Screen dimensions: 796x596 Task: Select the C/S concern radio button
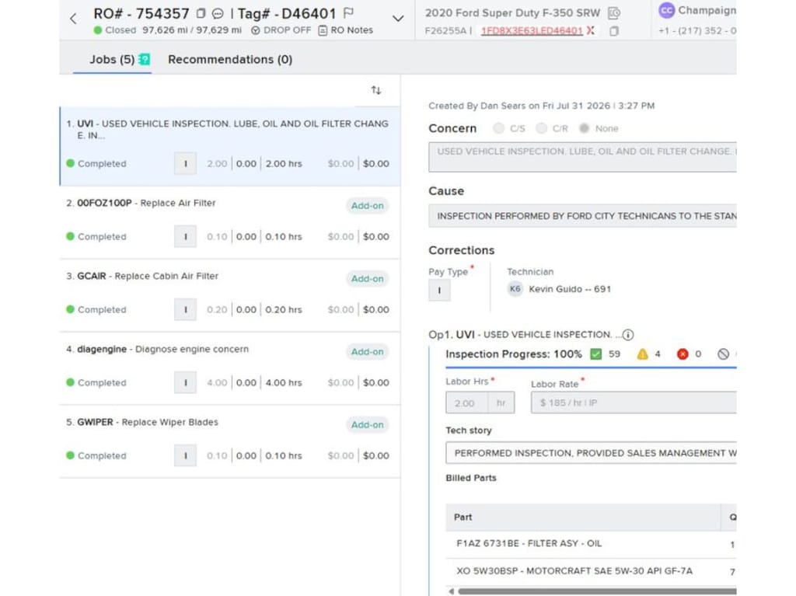[498, 128]
